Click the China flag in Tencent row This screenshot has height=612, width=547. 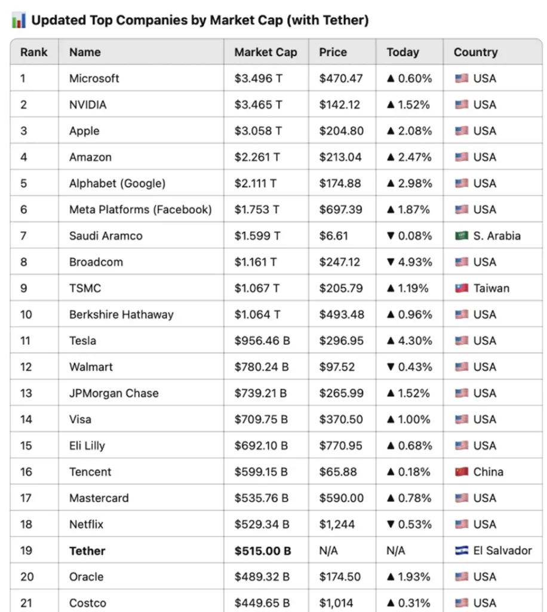[461, 472]
